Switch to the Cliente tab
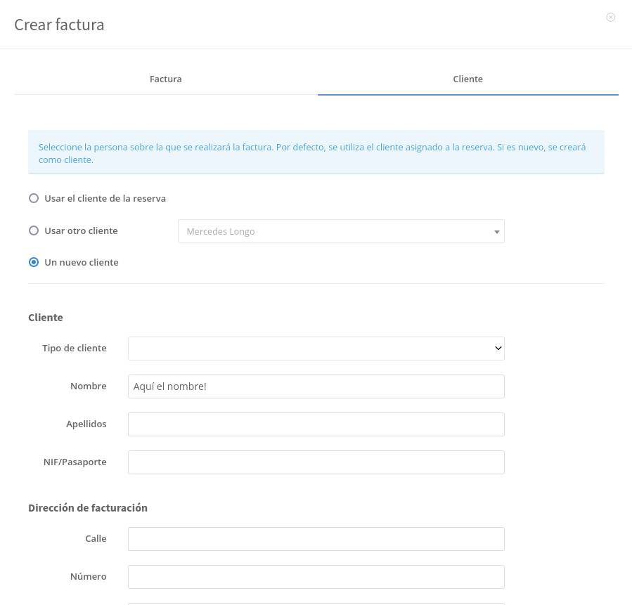The width and height of the screenshot is (632, 605). coord(468,79)
